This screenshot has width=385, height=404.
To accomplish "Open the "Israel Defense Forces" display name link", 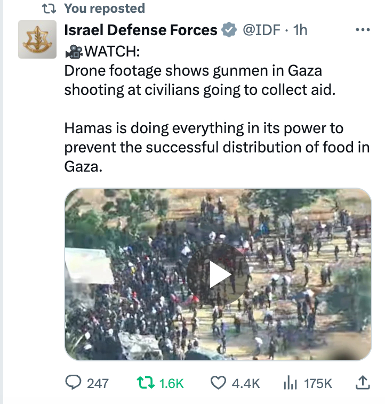I will (x=140, y=30).
